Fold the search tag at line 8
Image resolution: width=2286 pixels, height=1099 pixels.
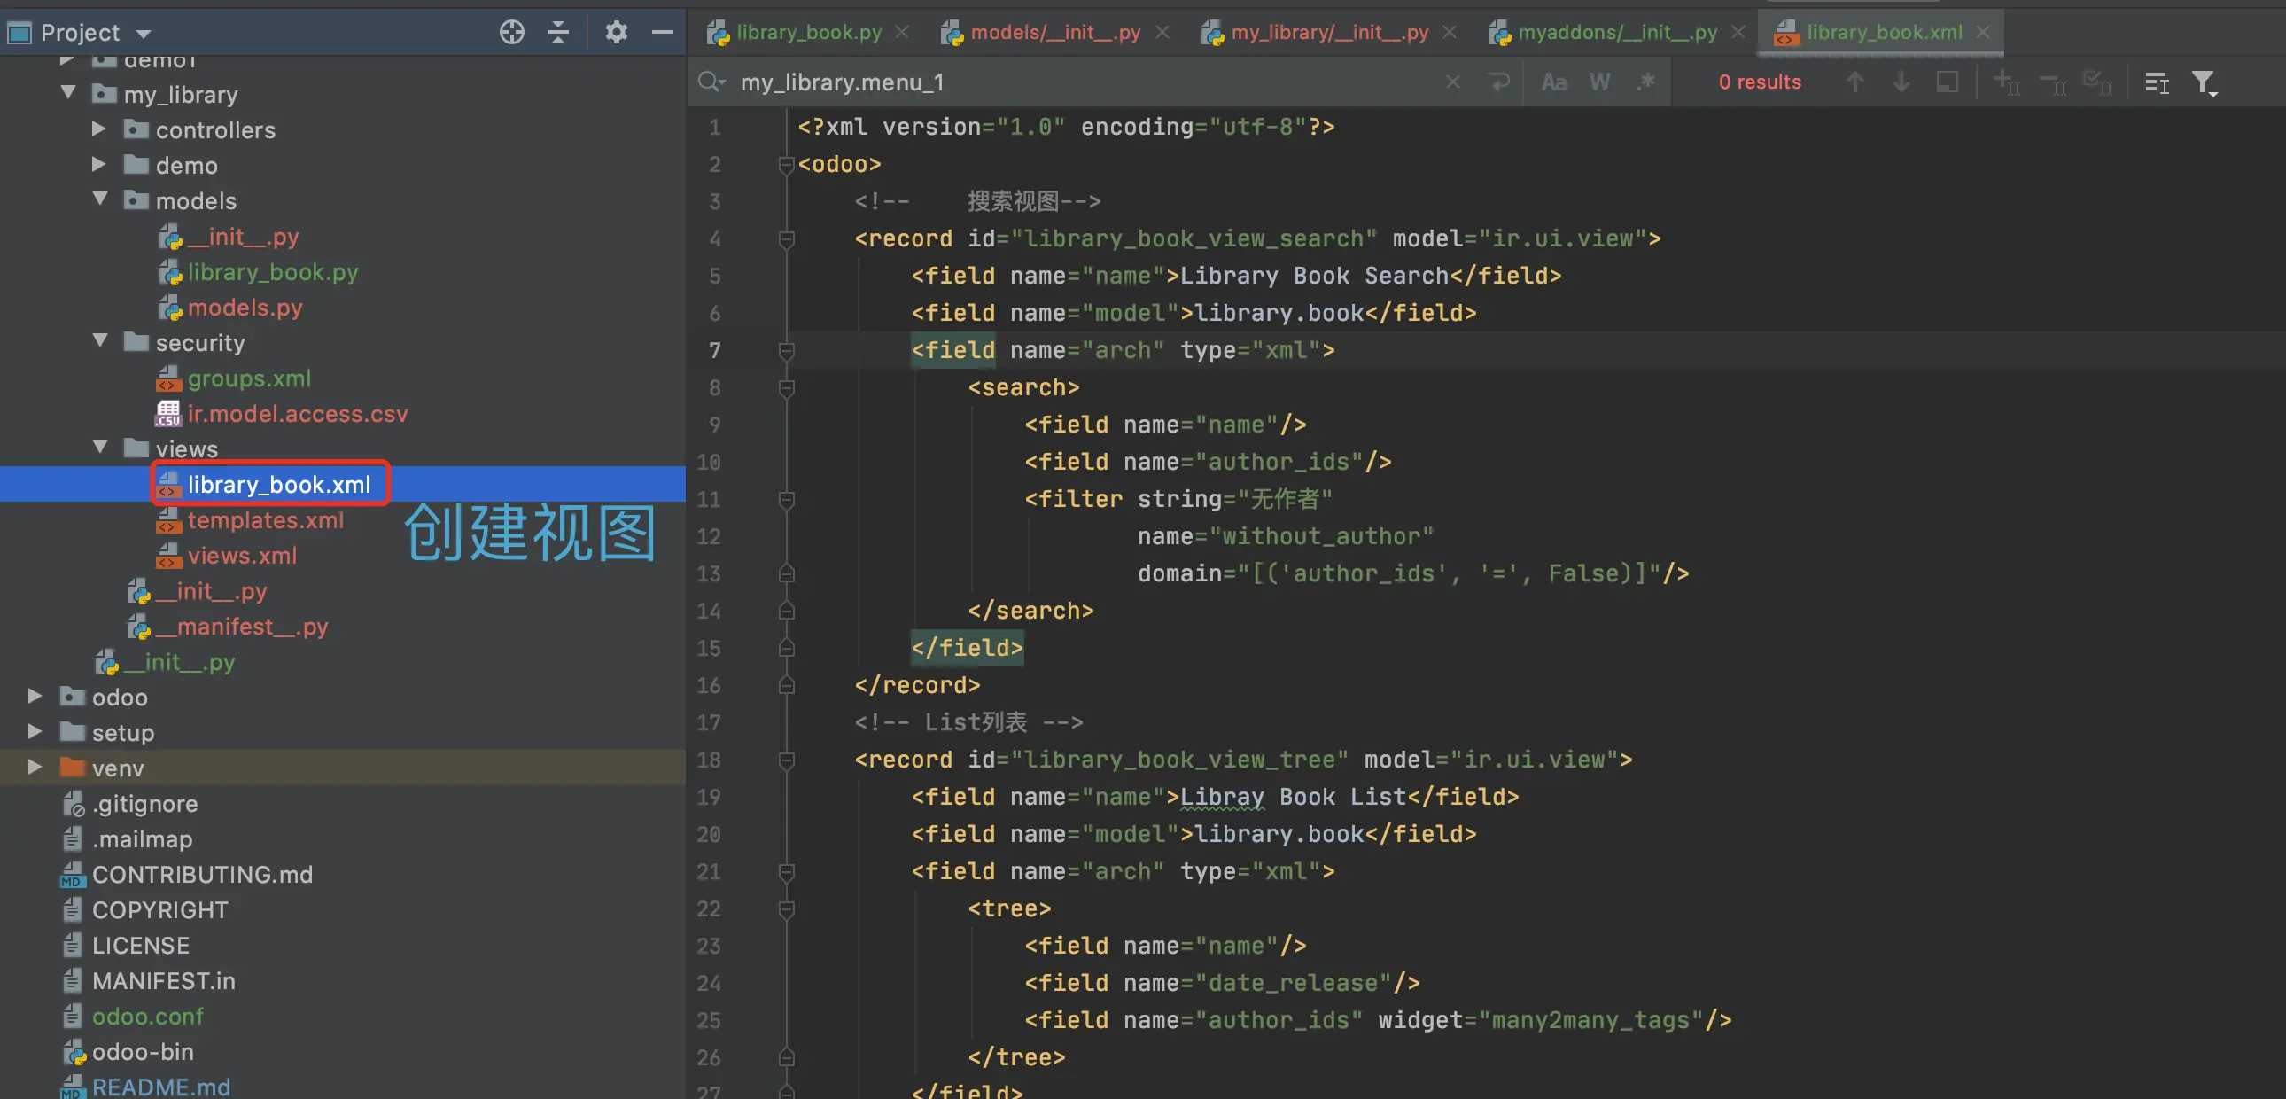785,388
